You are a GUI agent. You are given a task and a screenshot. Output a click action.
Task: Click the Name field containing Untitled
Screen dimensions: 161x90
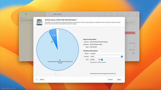click(x=106, y=53)
